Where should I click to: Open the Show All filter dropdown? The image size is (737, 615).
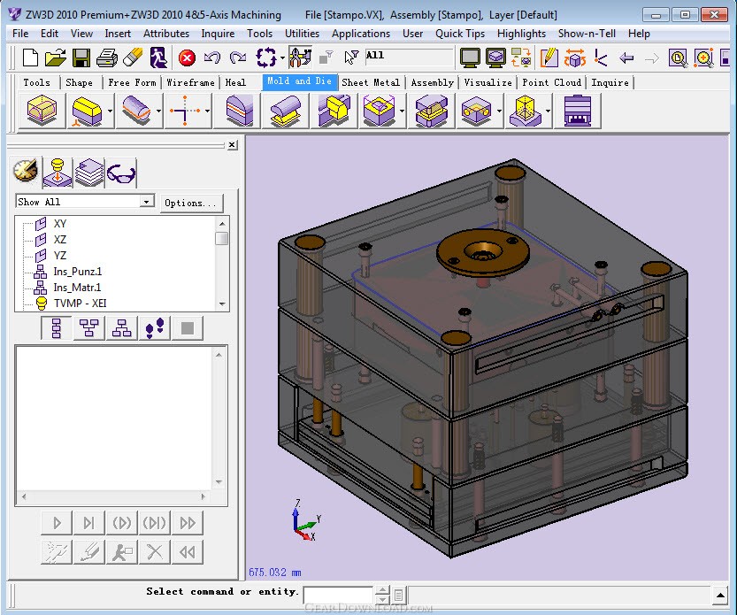[147, 201]
